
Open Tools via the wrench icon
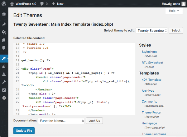[x=4, y=82]
